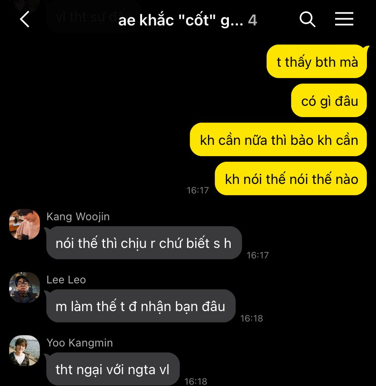Tap "kh nói thế nói thế nào" message
Viewport: 376px width, 386px height.
pos(291,178)
